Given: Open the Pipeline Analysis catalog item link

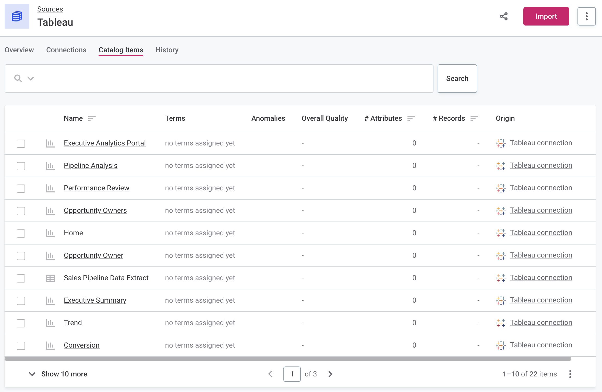Looking at the screenshot, I should tap(91, 166).
